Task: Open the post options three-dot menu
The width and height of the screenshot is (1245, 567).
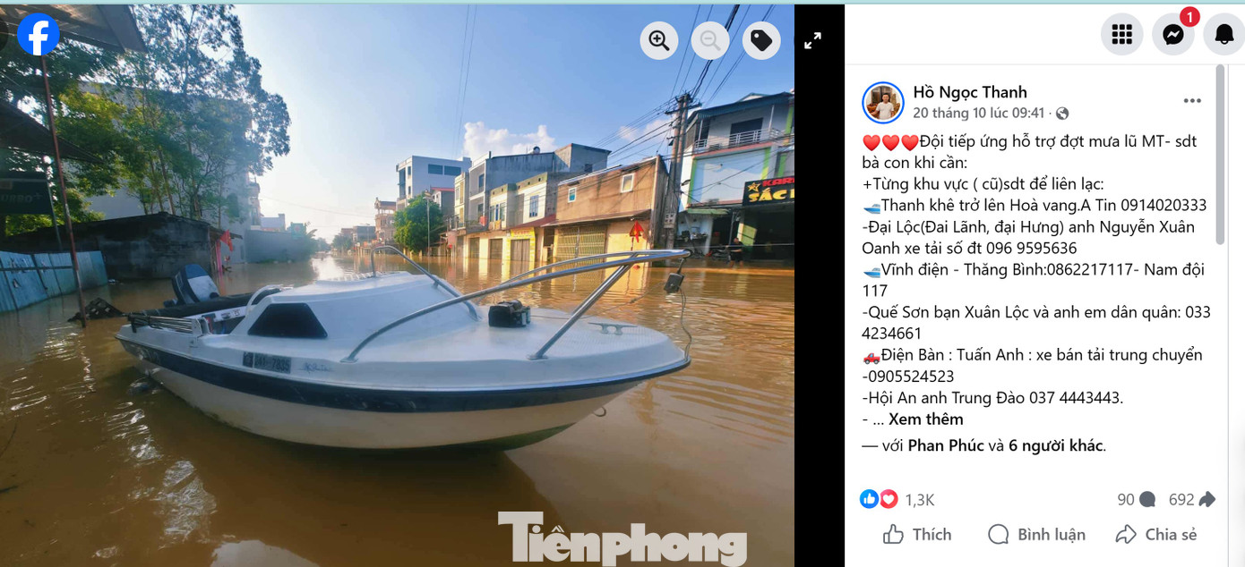Action: point(1192,101)
